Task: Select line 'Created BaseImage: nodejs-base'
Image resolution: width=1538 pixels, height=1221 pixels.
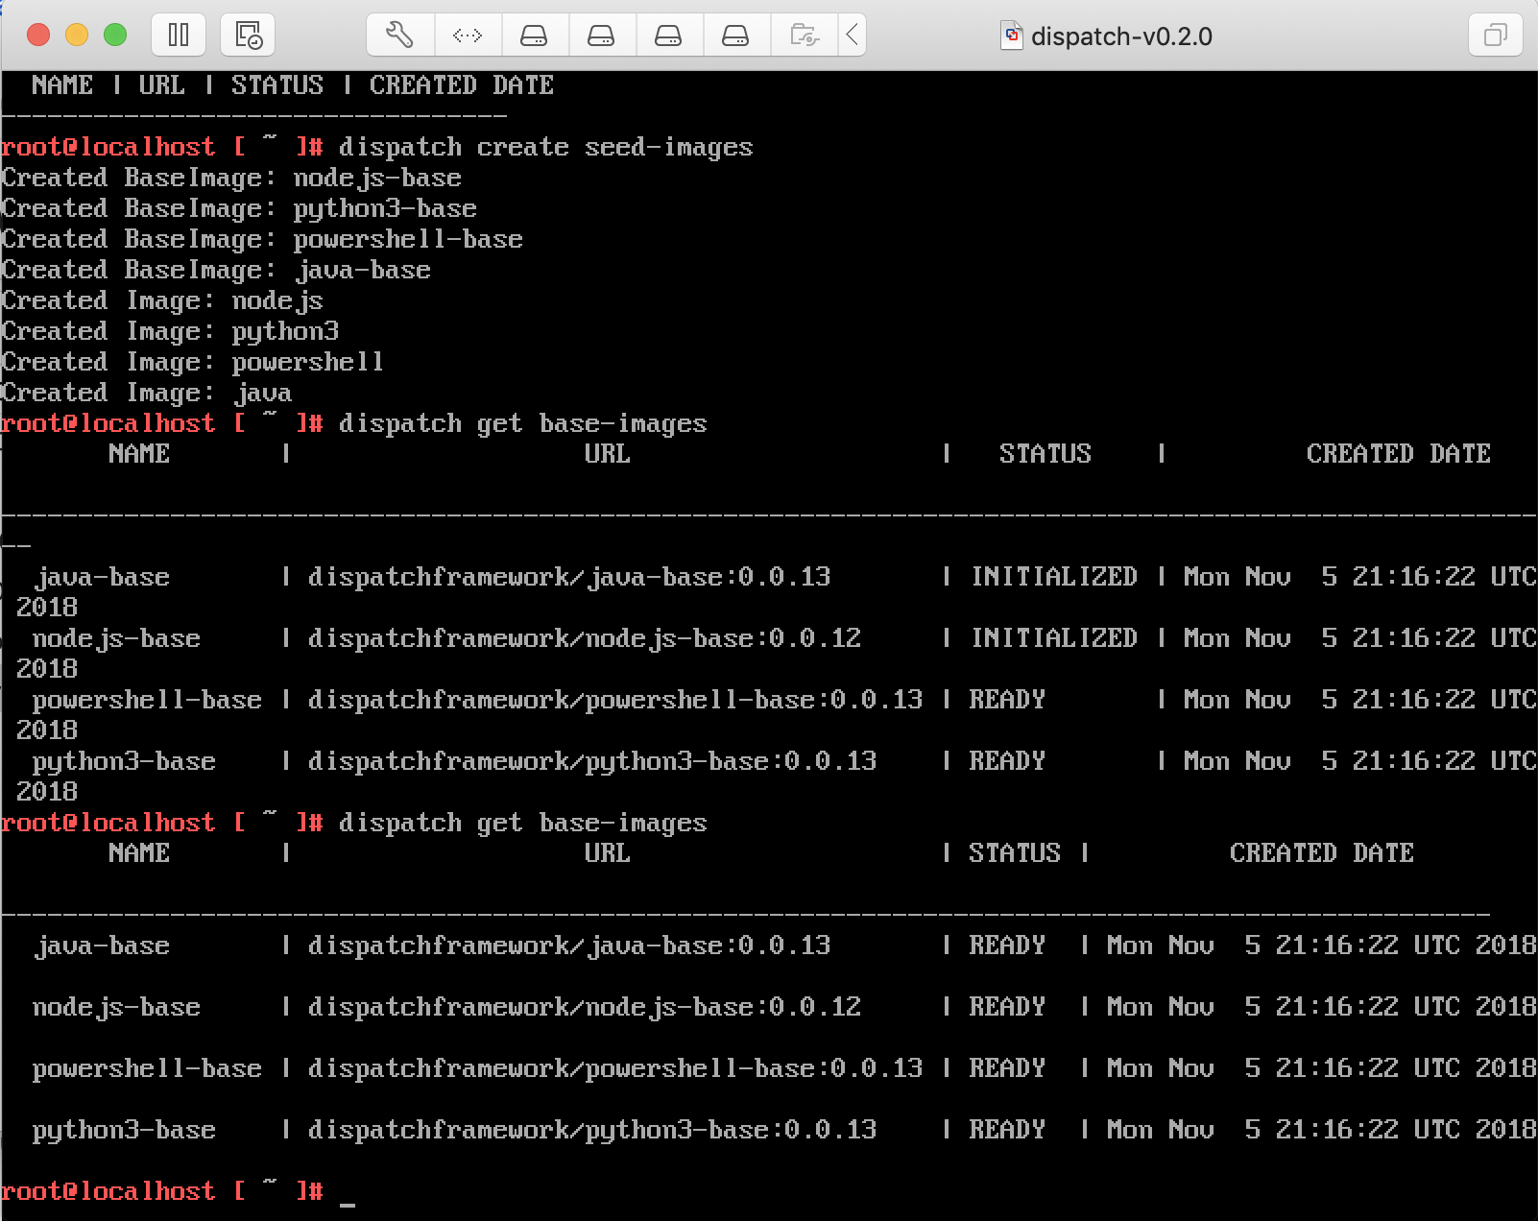Action: click(231, 178)
